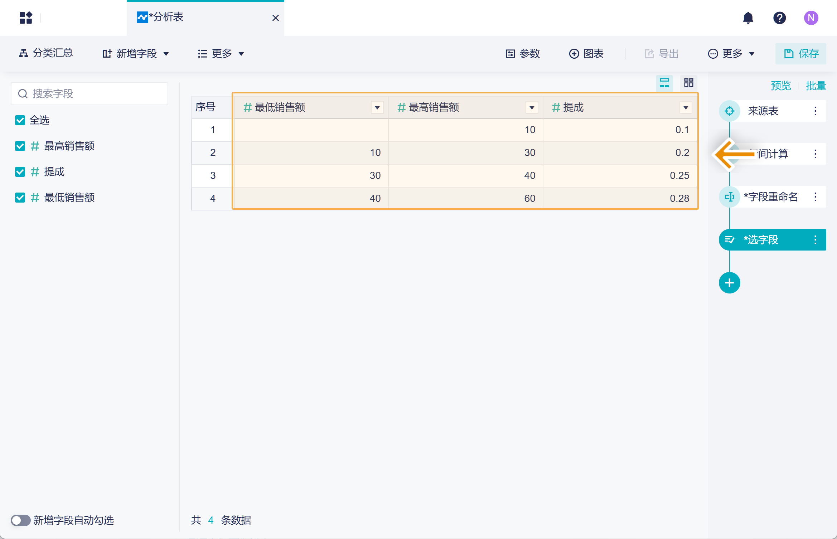Click the 搜索字段 search input

click(89, 94)
